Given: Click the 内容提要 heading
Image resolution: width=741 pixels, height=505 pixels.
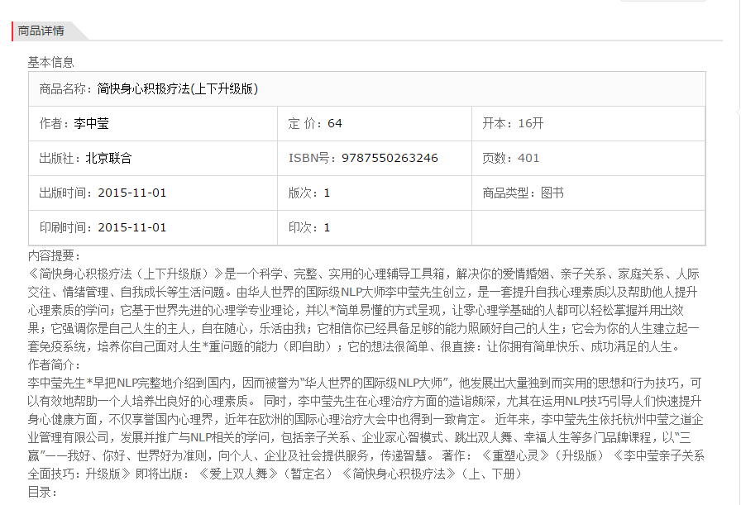Looking at the screenshot, I should click(x=55, y=256).
